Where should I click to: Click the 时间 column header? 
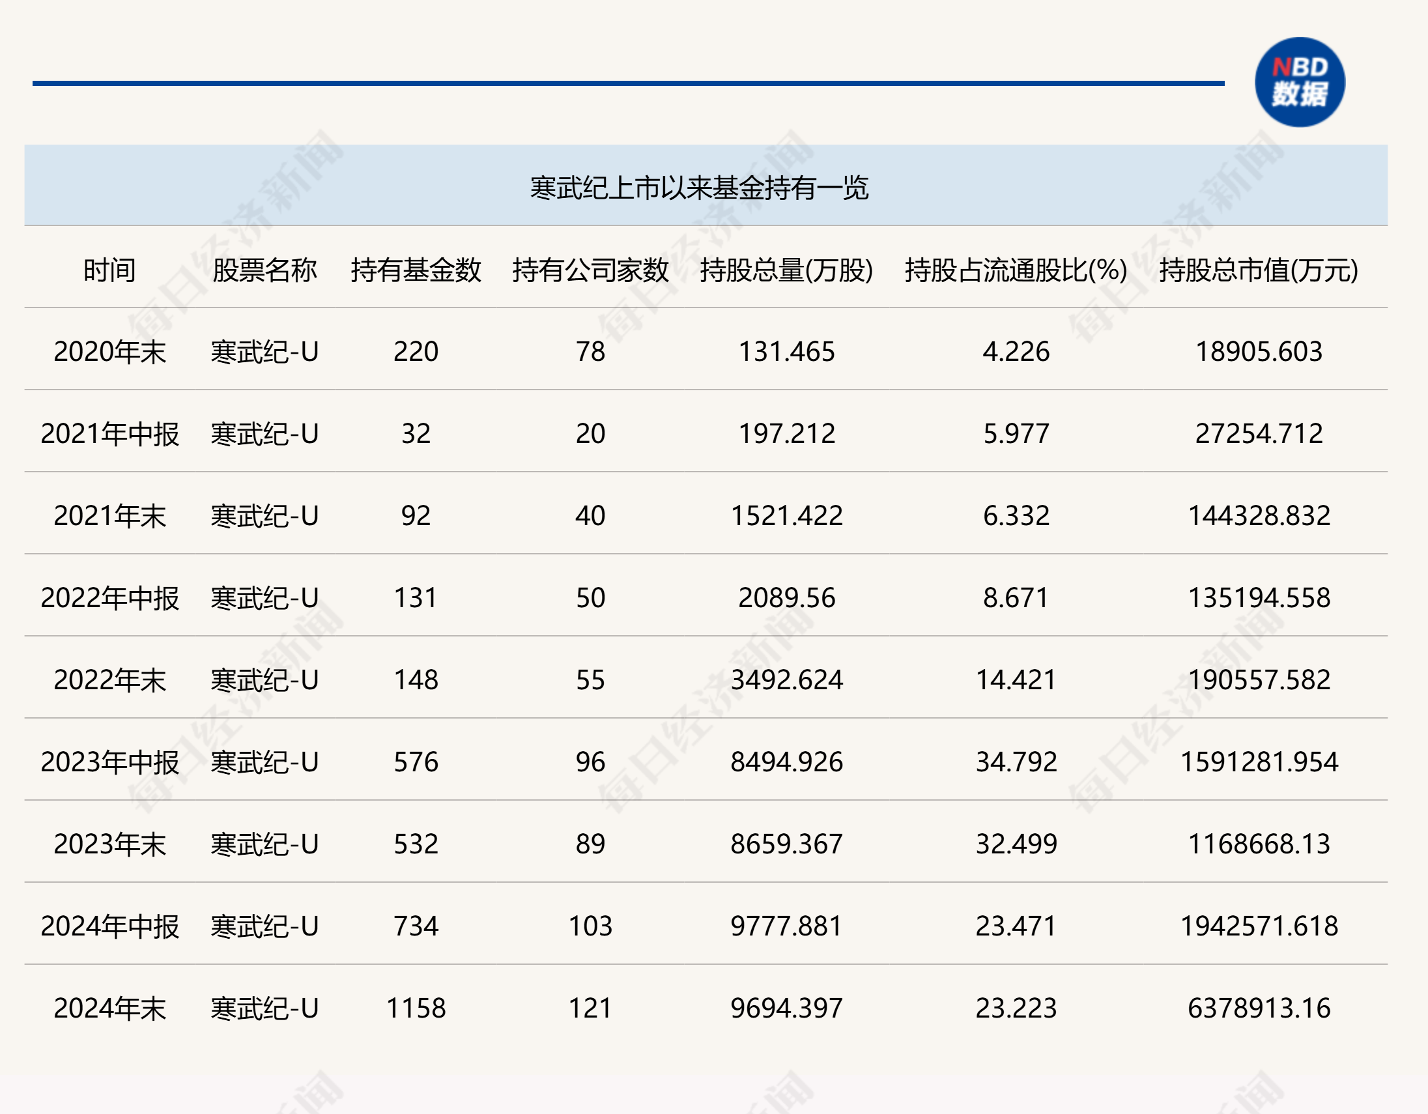coord(109,270)
